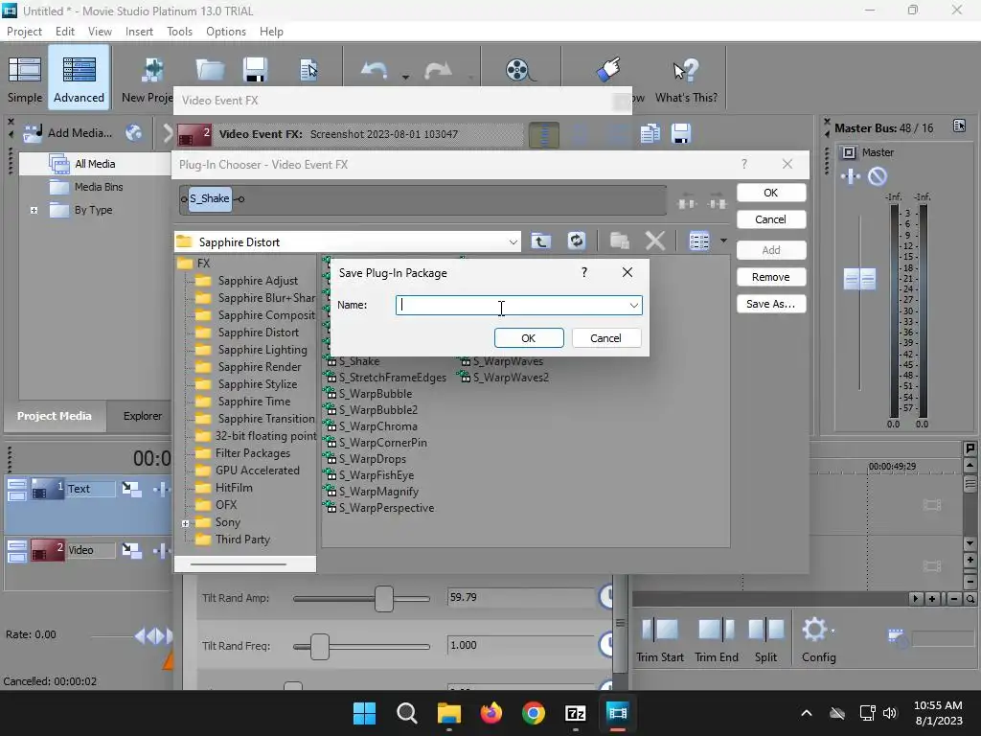Open the Edit menu
This screenshot has height=736, width=981.
coord(64,32)
